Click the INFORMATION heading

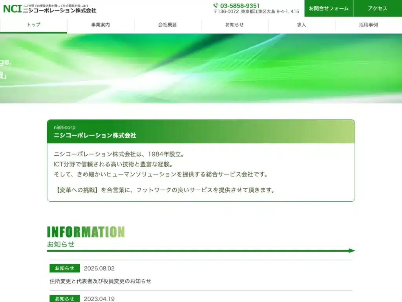86,232
